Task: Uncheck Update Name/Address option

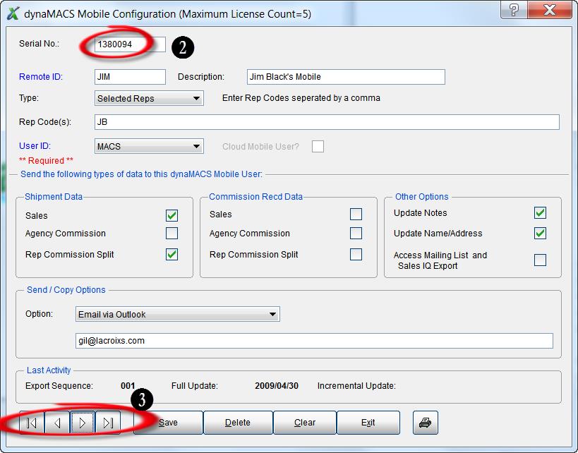Action: tap(540, 234)
